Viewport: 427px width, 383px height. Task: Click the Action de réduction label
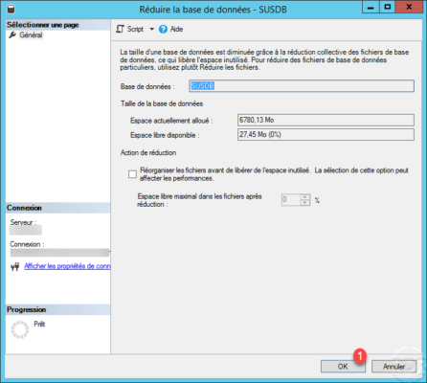point(148,152)
